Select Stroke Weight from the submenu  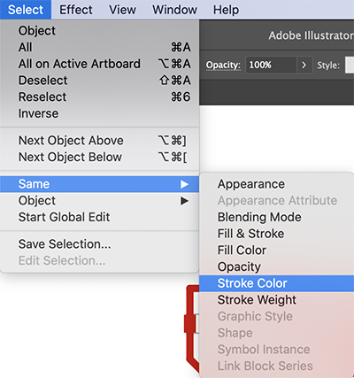276,300
